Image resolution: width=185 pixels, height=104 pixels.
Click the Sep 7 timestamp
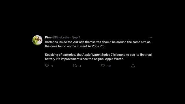76,37
